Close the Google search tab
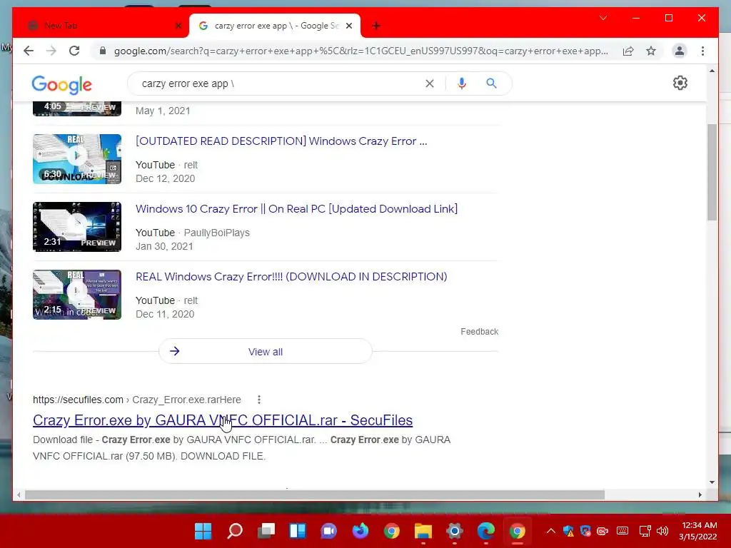This screenshot has width=731, height=548. 348,26
